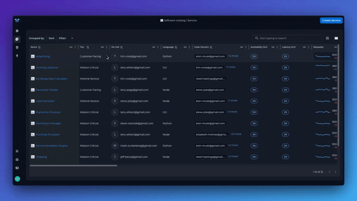357x201 pixels.
Task: Click the scorecard badge icon in the sidebar
Action: (x=17, y=48)
